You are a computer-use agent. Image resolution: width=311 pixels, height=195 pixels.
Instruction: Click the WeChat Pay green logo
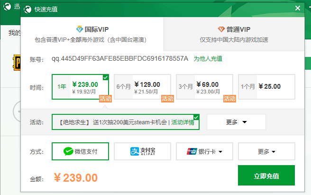tap(68, 151)
